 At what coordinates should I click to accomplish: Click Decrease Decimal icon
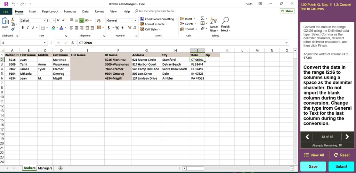(x=135, y=28)
